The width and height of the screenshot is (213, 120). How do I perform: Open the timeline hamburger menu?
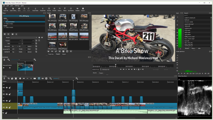coord(4,78)
